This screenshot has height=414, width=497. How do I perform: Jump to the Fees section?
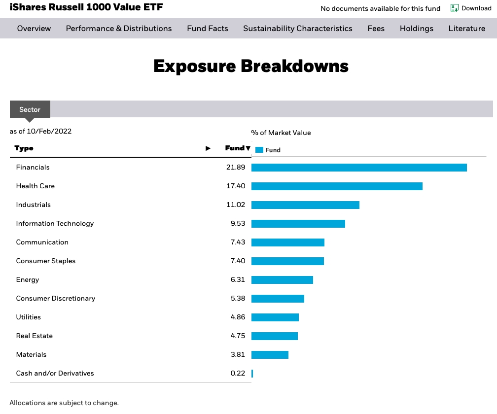(376, 29)
